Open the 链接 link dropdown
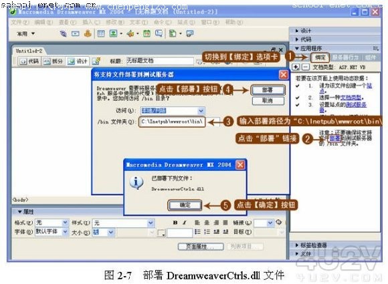 click(x=270, y=223)
